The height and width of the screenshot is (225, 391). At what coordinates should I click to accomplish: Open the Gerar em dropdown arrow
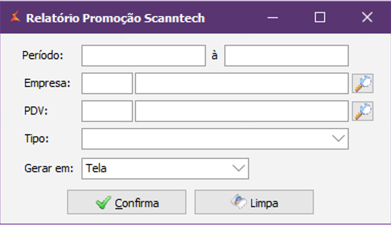tap(238, 168)
